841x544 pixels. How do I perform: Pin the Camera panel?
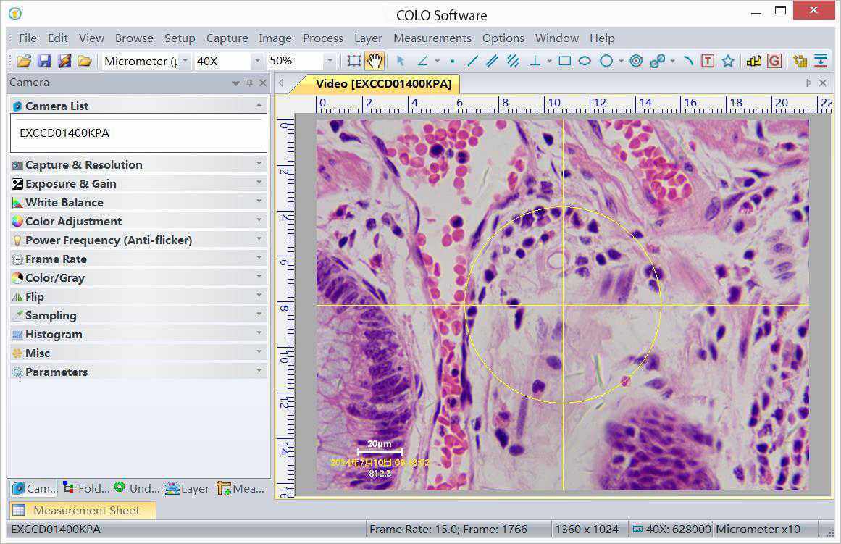click(x=248, y=83)
